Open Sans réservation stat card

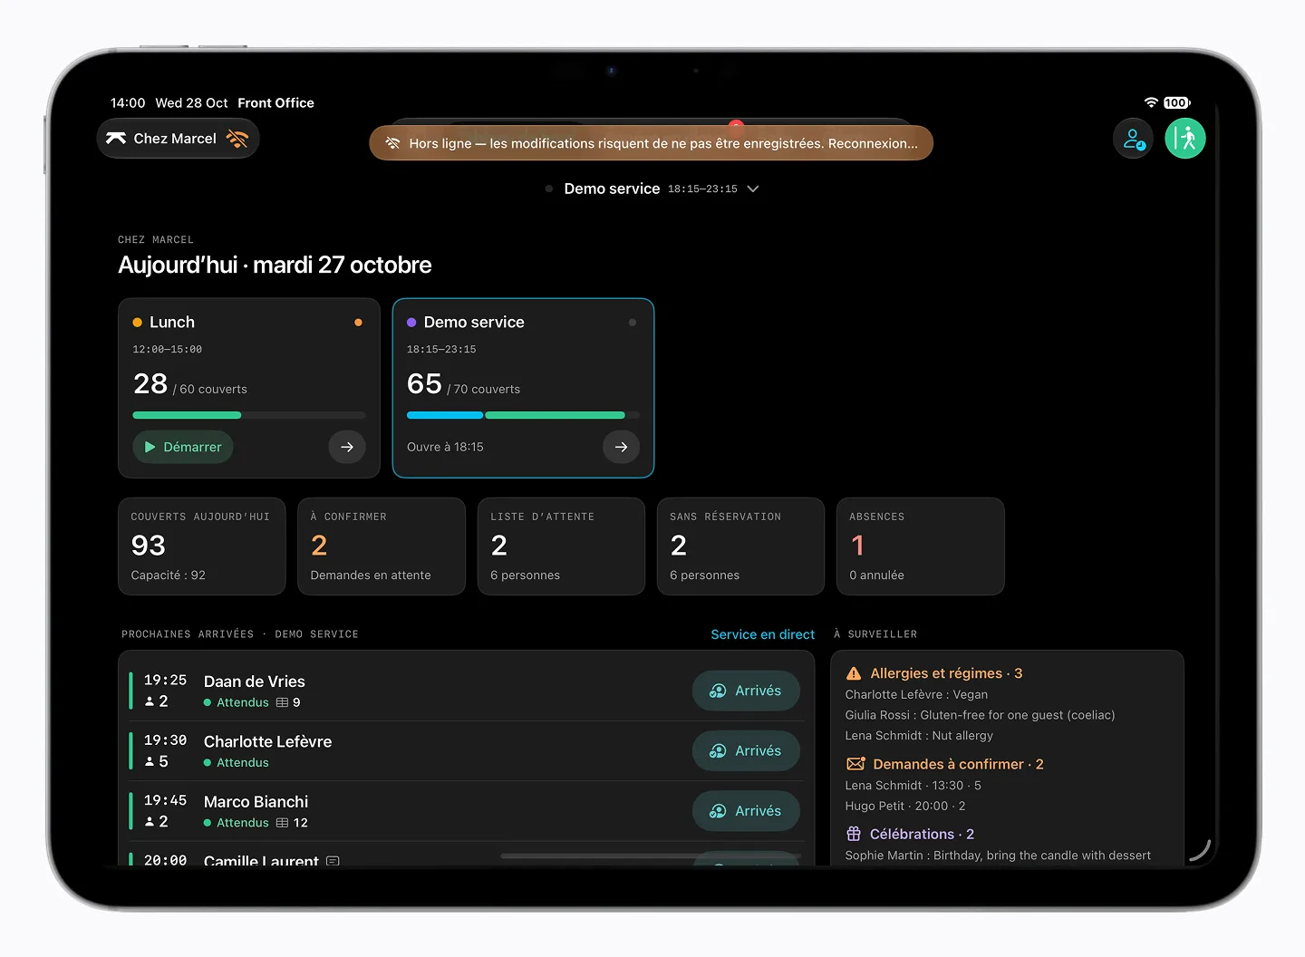click(x=740, y=546)
